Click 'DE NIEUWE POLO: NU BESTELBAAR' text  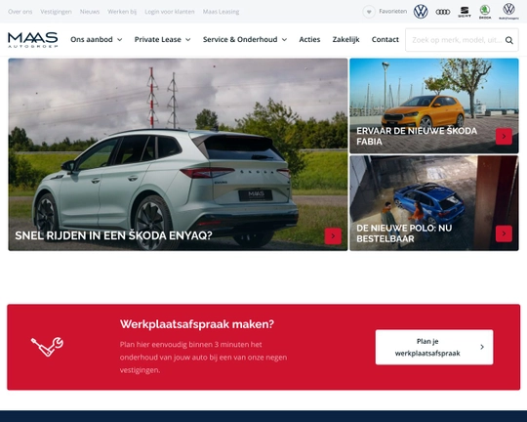click(x=404, y=233)
